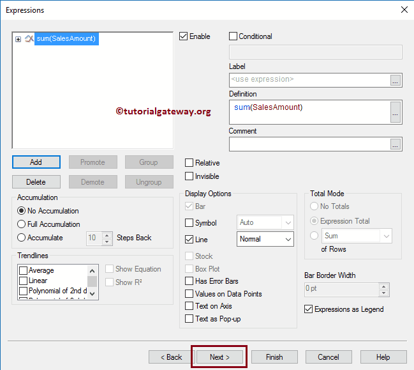Decrease the Steps Back spinner value
Screen dimensions: 414x370
(107, 242)
